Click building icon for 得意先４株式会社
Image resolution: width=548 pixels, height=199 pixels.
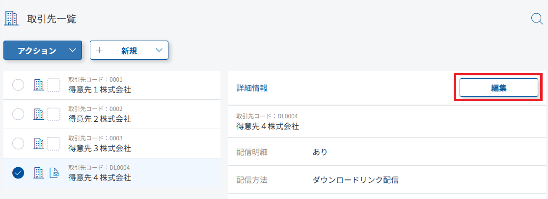(38, 173)
